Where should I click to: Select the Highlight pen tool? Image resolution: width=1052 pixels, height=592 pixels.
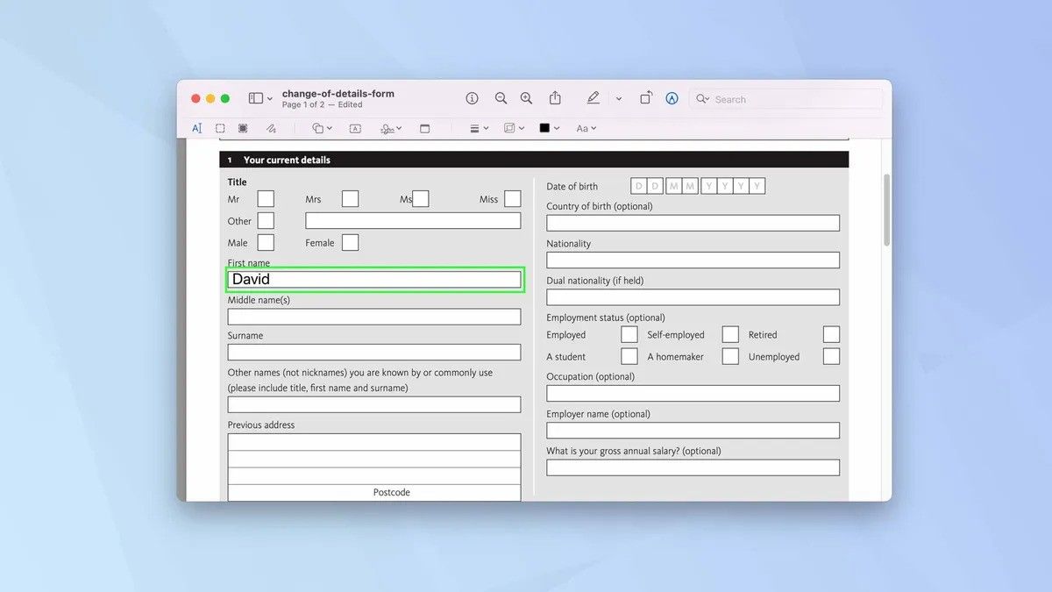pyautogui.click(x=594, y=98)
